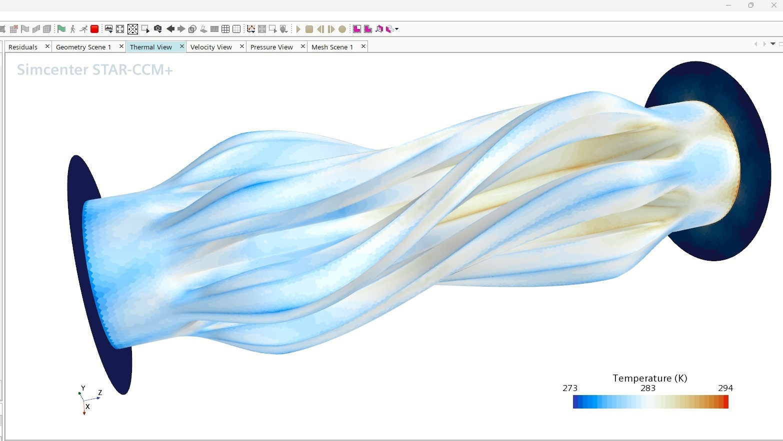
Task: Click the forward arrow next view icon
Action: coord(181,29)
